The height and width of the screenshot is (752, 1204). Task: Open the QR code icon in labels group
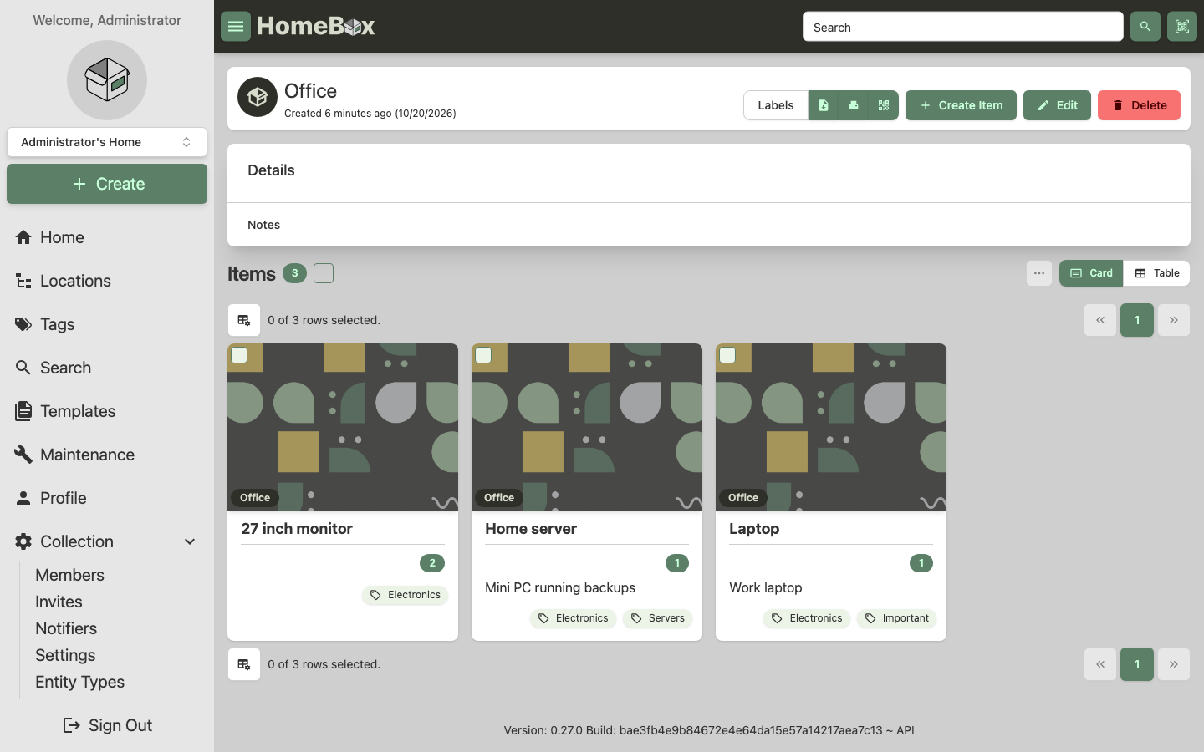[884, 105]
